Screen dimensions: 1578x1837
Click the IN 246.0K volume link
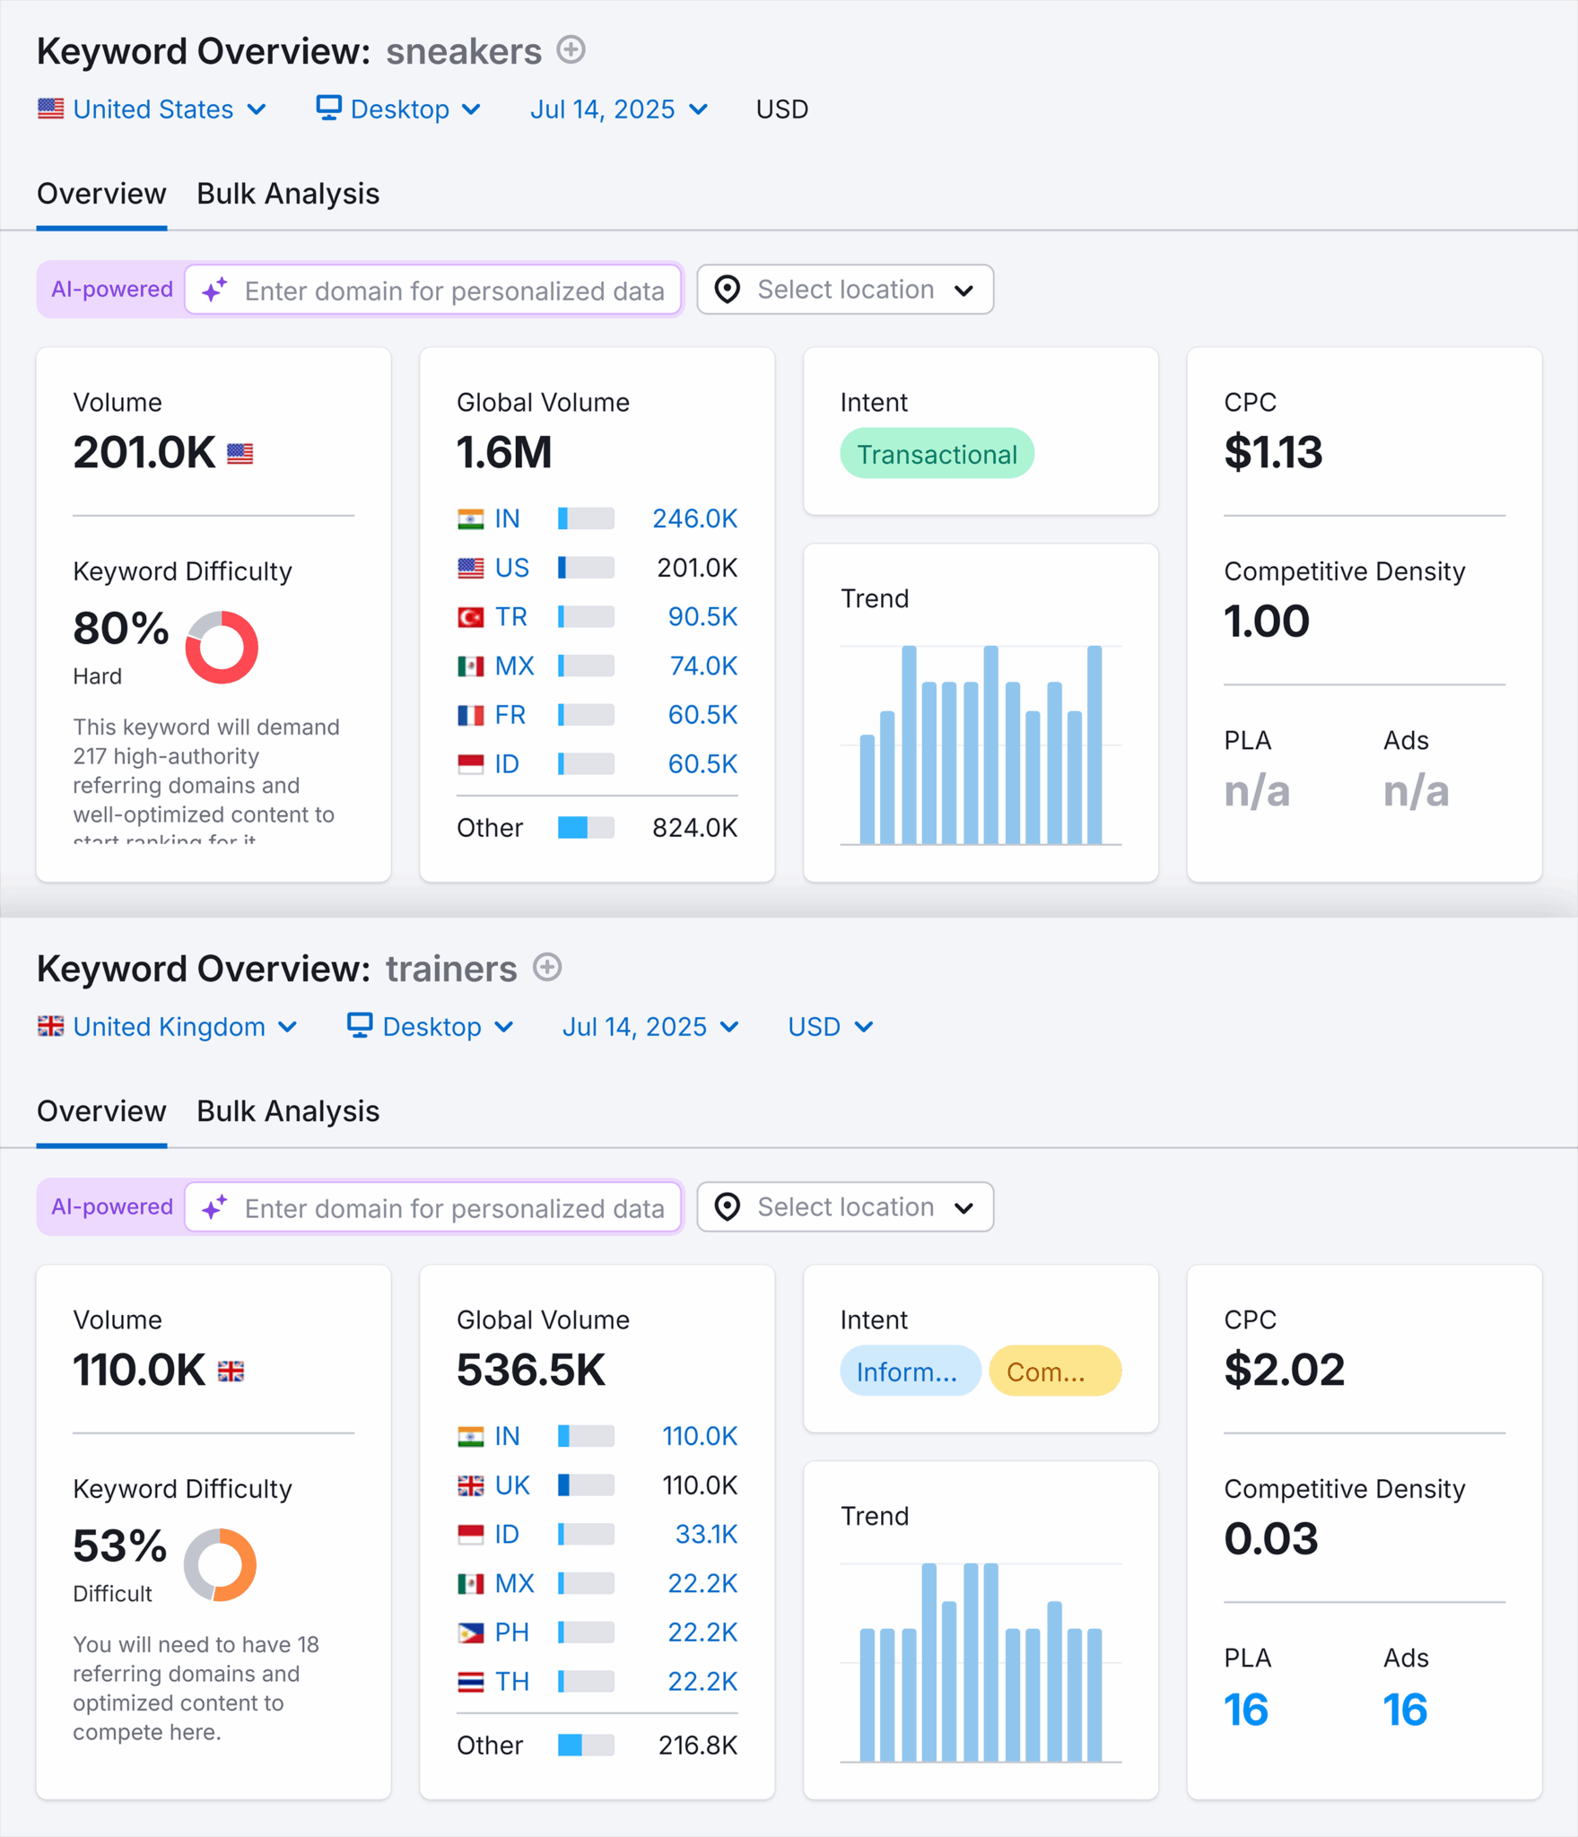tap(694, 518)
